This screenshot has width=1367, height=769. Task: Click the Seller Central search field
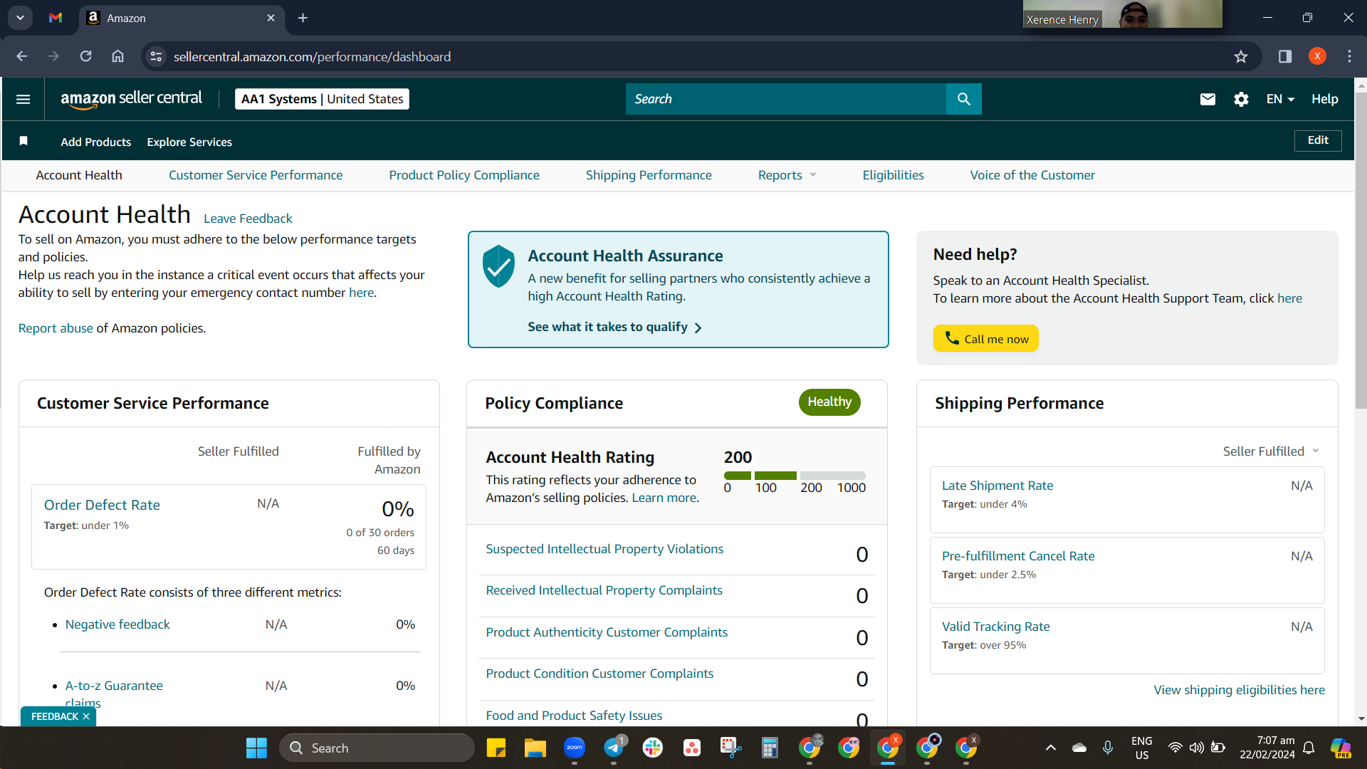coord(786,99)
